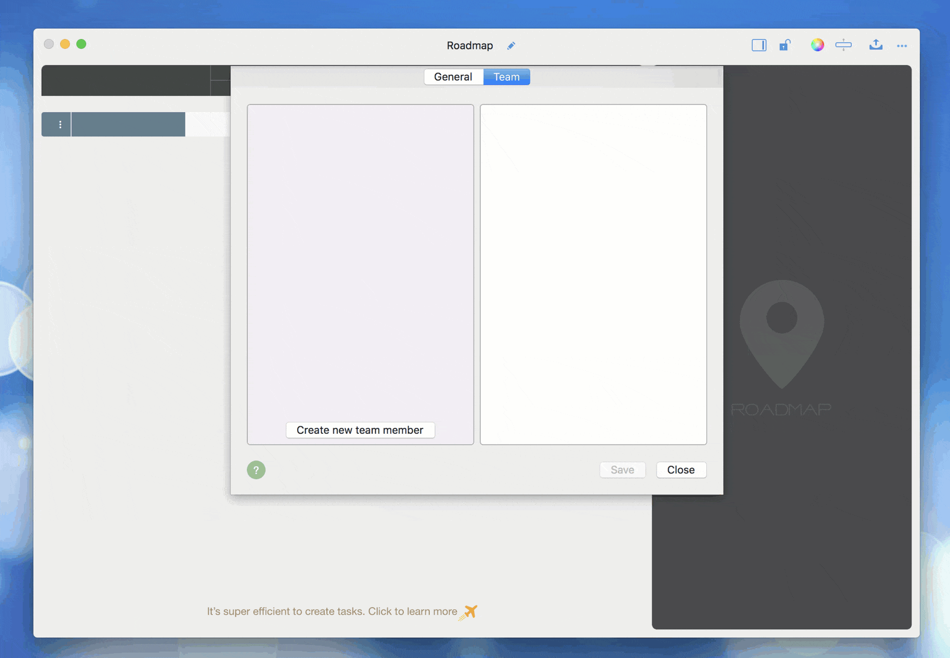Select the blue-gray row bar

[x=128, y=125]
